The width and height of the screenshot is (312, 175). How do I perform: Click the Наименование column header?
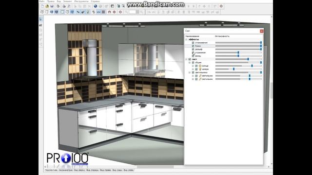point(192,36)
